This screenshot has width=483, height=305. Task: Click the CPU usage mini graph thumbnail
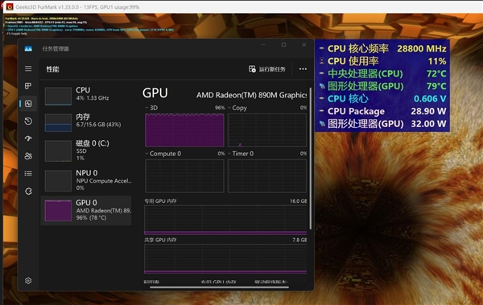pos(58,96)
